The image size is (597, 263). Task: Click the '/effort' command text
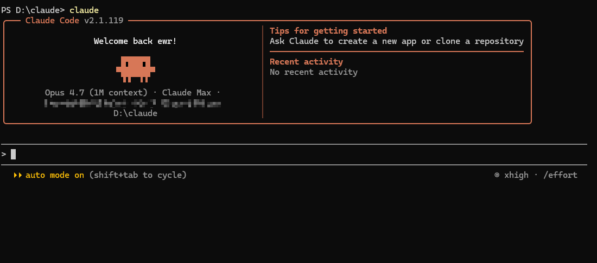[560, 175]
